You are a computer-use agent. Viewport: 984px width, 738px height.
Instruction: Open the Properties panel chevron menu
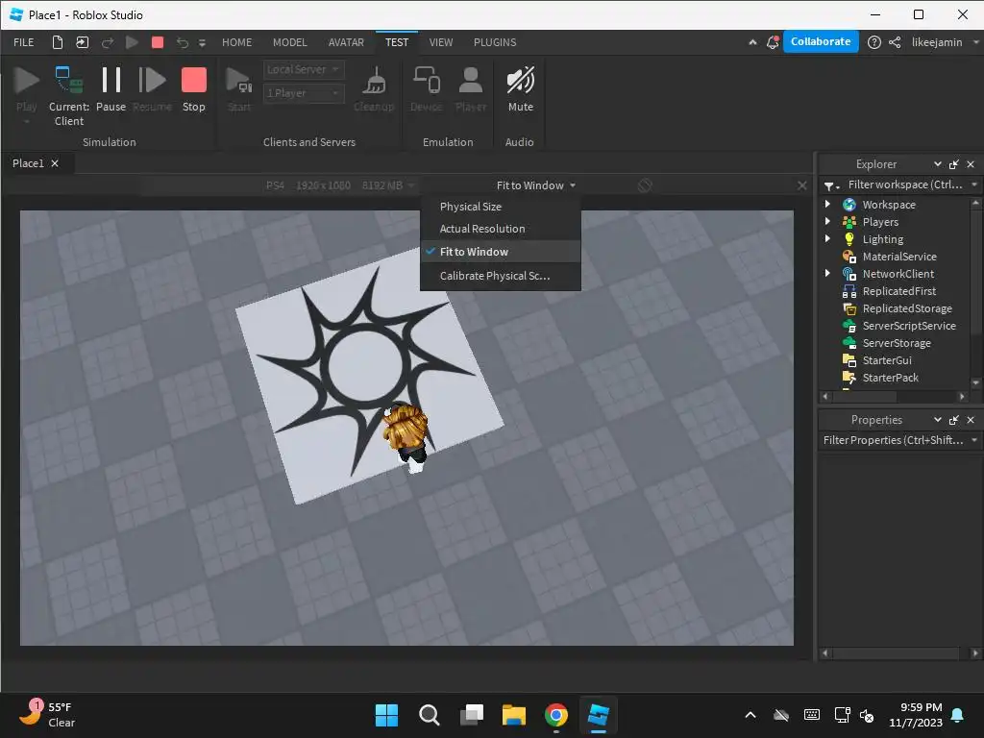coord(938,419)
